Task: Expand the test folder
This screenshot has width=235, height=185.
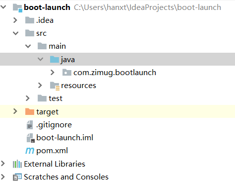Action: [x=28, y=98]
